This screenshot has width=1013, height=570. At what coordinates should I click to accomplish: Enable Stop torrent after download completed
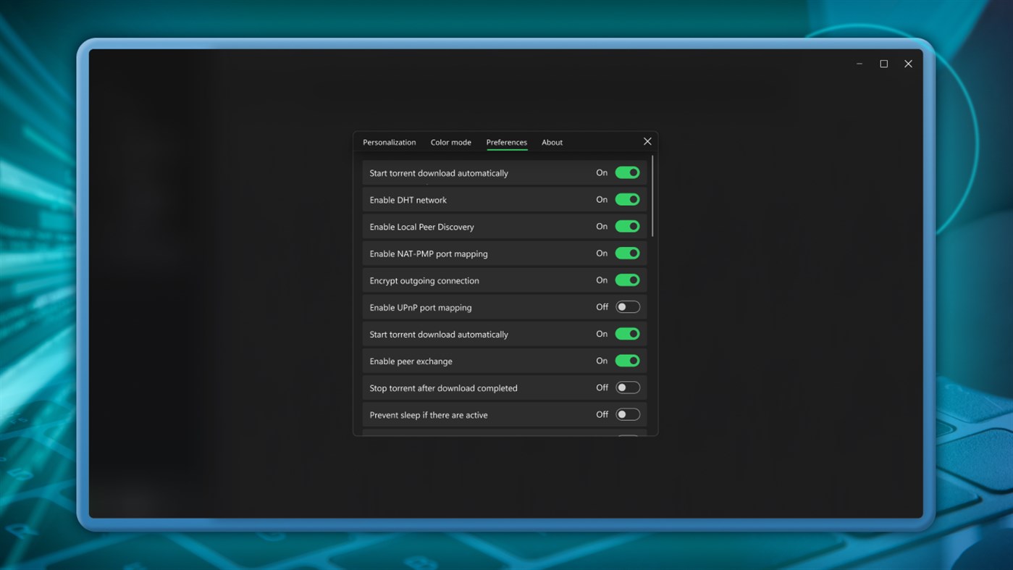627,387
